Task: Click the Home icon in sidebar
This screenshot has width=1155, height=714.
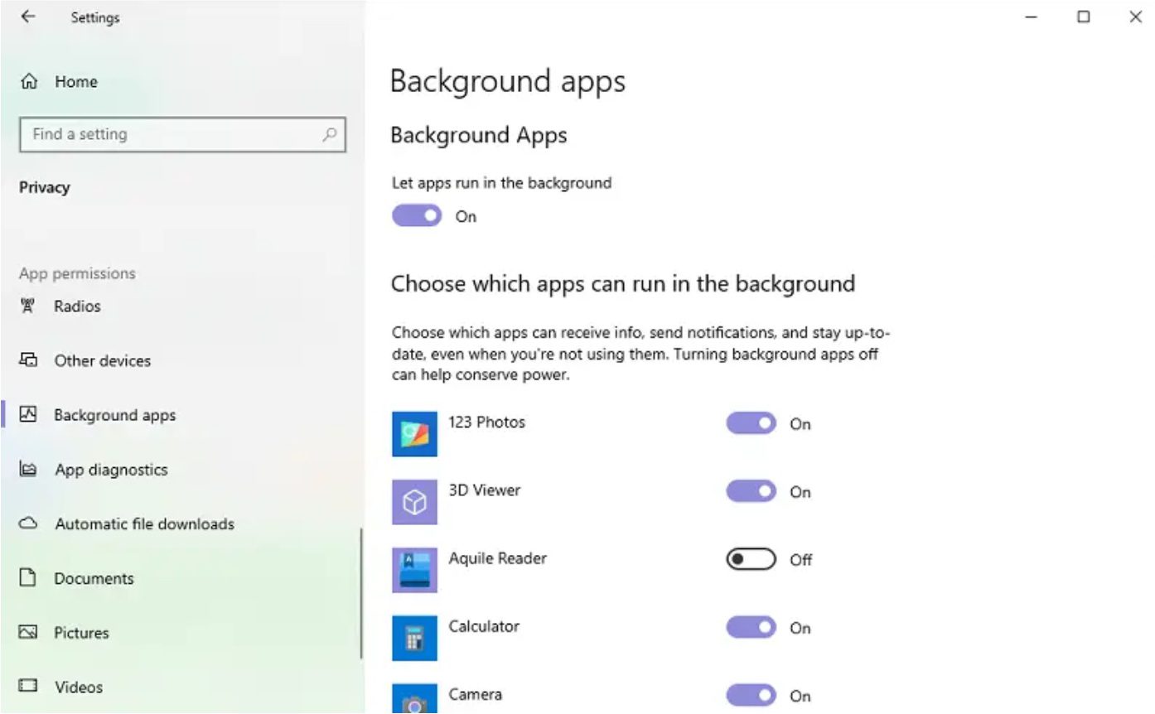Action: point(29,81)
